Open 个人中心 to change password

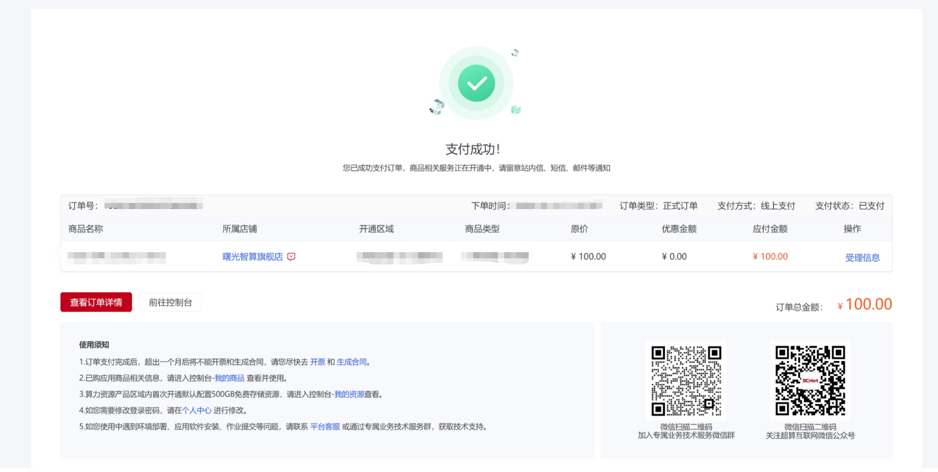coord(197,411)
